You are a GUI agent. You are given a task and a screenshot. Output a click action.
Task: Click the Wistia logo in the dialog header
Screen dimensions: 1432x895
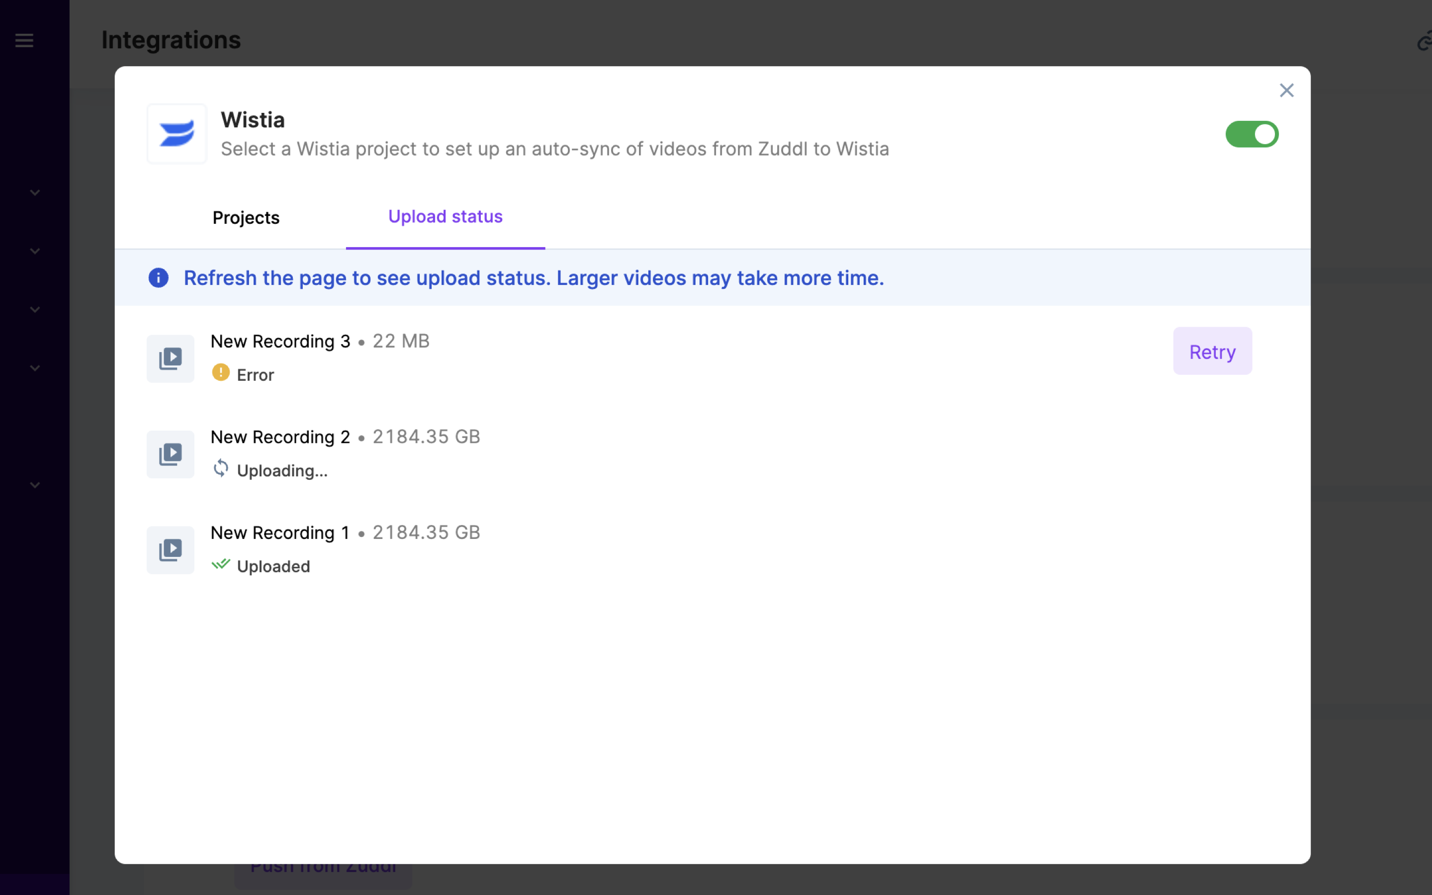point(176,133)
